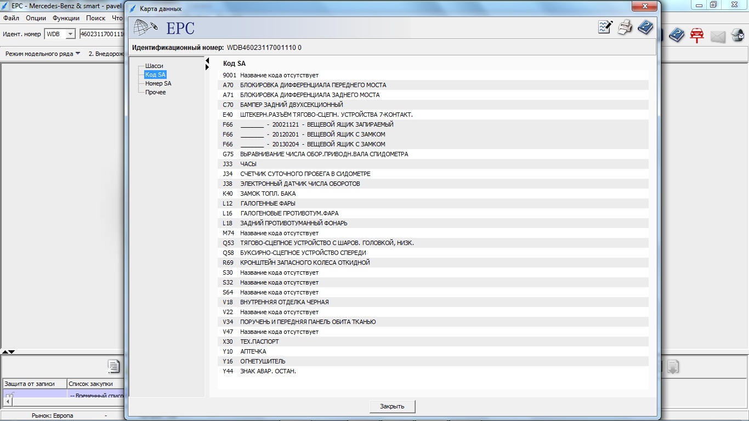Select L18 rear fog lamp row
The width and height of the screenshot is (749, 421).
pyautogui.click(x=433, y=223)
